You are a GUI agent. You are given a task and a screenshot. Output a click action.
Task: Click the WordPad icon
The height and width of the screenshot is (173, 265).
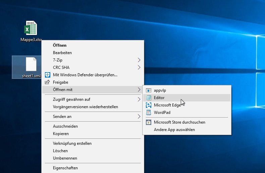pos(149,113)
